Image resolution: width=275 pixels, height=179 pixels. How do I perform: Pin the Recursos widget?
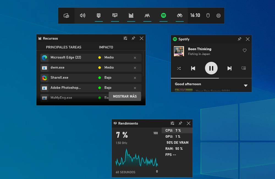[133, 38]
